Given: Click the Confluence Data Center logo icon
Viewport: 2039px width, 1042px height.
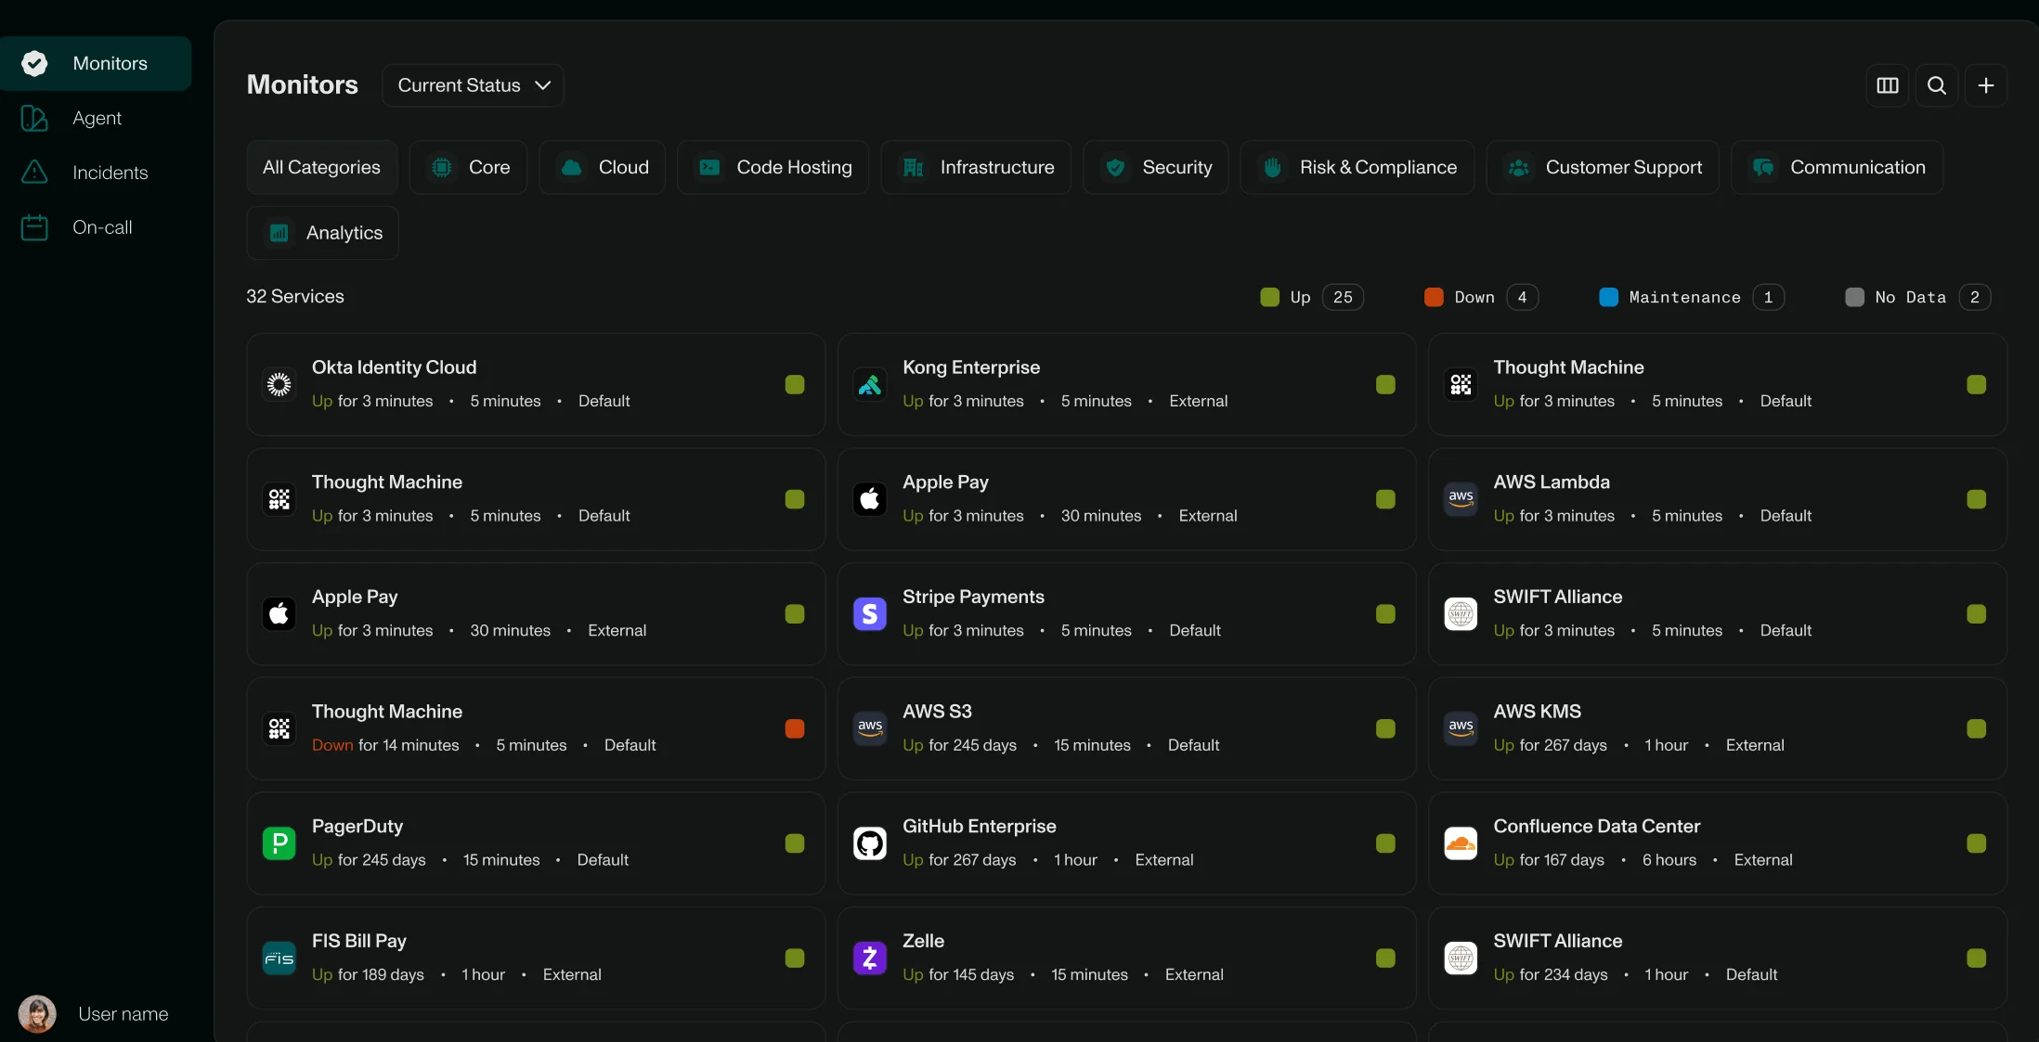Looking at the screenshot, I should tap(1461, 843).
